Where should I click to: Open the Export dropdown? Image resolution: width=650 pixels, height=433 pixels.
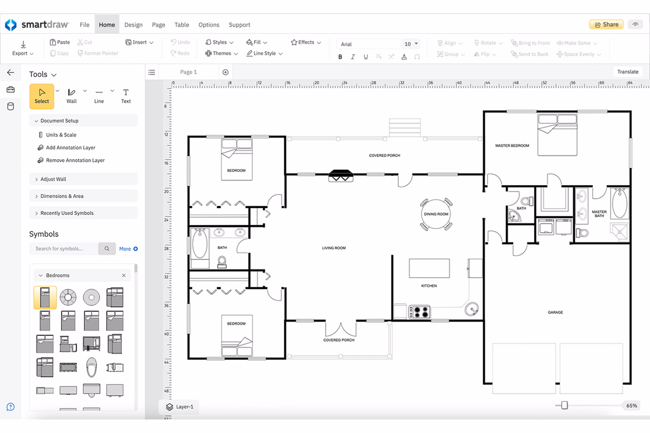(x=23, y=48)
